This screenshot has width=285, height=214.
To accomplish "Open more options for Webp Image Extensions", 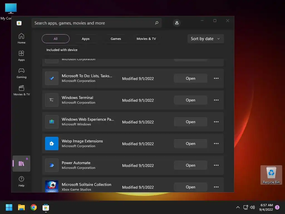I will [x=216, y=144].
